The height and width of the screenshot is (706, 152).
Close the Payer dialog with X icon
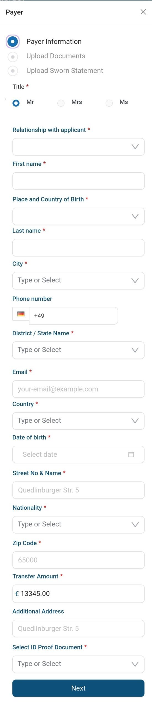tap(143, 12)
